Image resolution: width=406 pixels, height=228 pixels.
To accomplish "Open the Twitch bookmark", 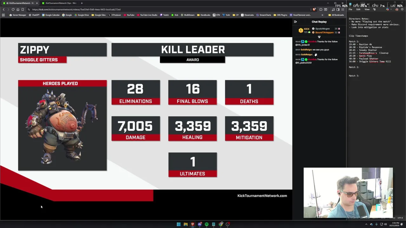I will click(x=164, y=15).
